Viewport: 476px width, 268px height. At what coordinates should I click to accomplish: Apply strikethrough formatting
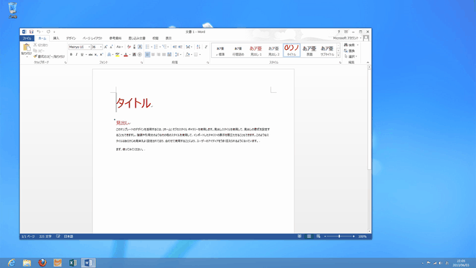pyautogui.click(x=91, y=55)
